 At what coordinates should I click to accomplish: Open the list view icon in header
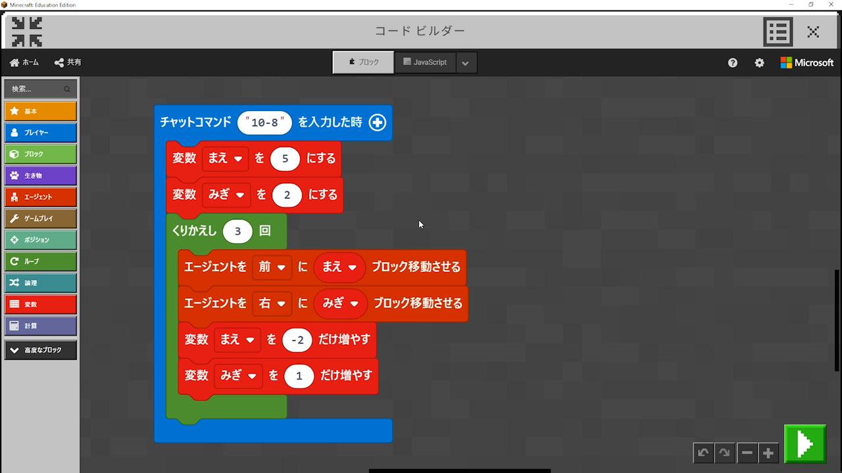point(778,32)
